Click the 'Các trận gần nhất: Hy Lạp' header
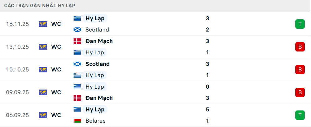The height and width of the screenshot is (127, 311). point(40,6)
